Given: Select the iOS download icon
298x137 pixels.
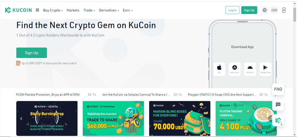Looking at the screenshot, I should 219,69.
